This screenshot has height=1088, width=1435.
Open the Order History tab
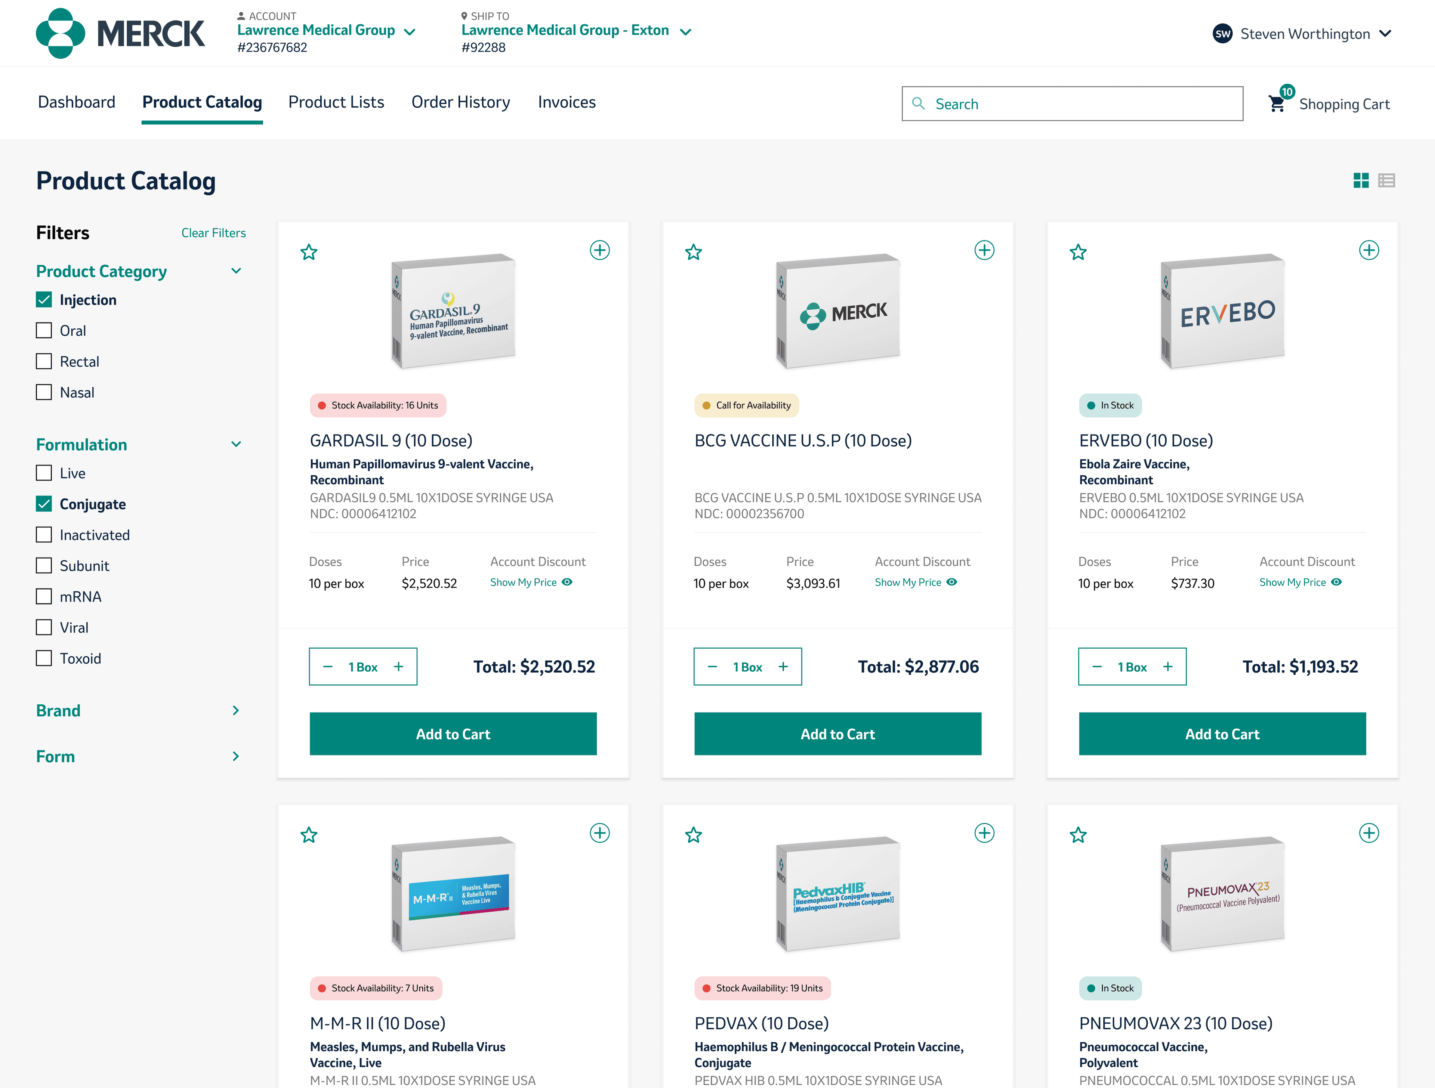tap(461, 102)
